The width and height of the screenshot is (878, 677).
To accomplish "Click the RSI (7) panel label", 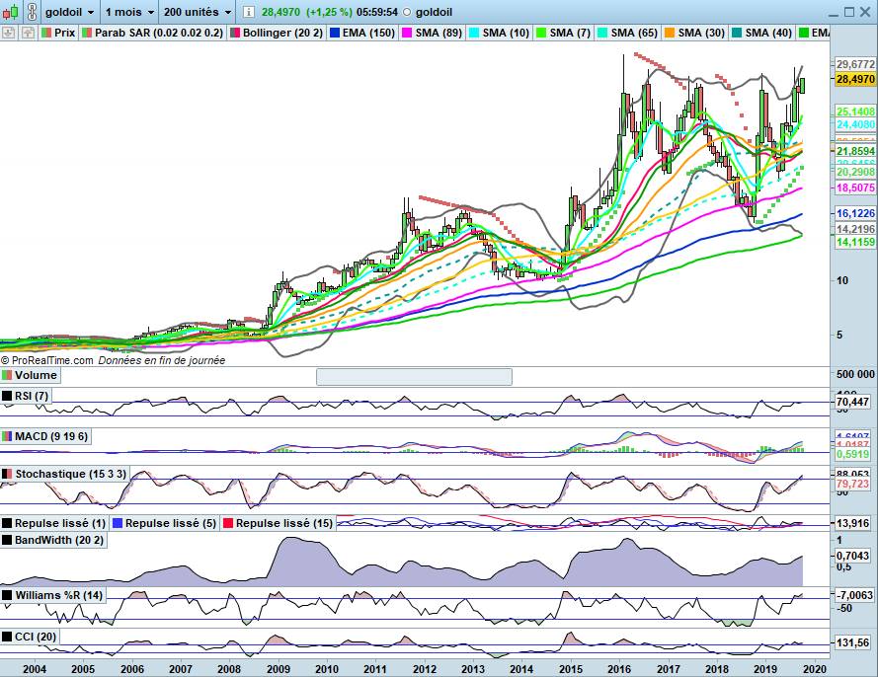I will (26, 396).
